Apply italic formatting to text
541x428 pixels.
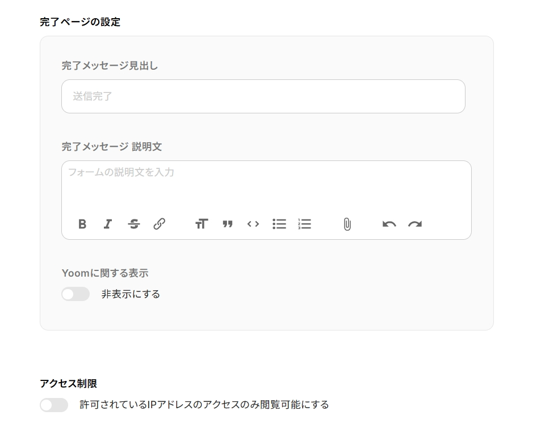[107, 224]
